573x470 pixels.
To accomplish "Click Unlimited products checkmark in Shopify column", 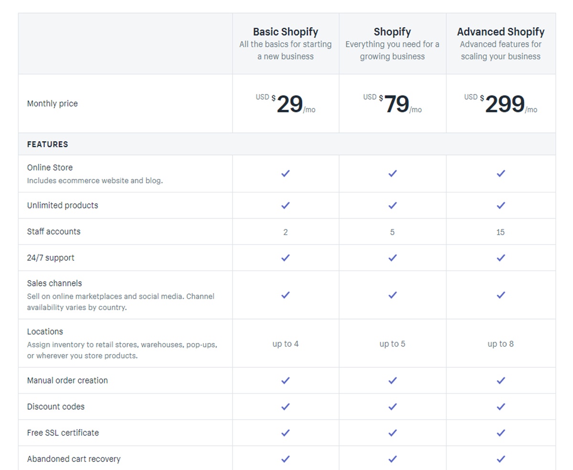I will 393,206.
